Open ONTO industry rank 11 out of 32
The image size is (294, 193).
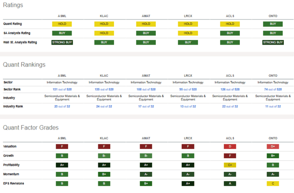pos(273,106)
